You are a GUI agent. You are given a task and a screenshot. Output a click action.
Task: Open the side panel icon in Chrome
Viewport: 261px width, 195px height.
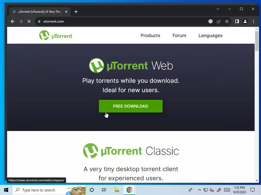237,21
